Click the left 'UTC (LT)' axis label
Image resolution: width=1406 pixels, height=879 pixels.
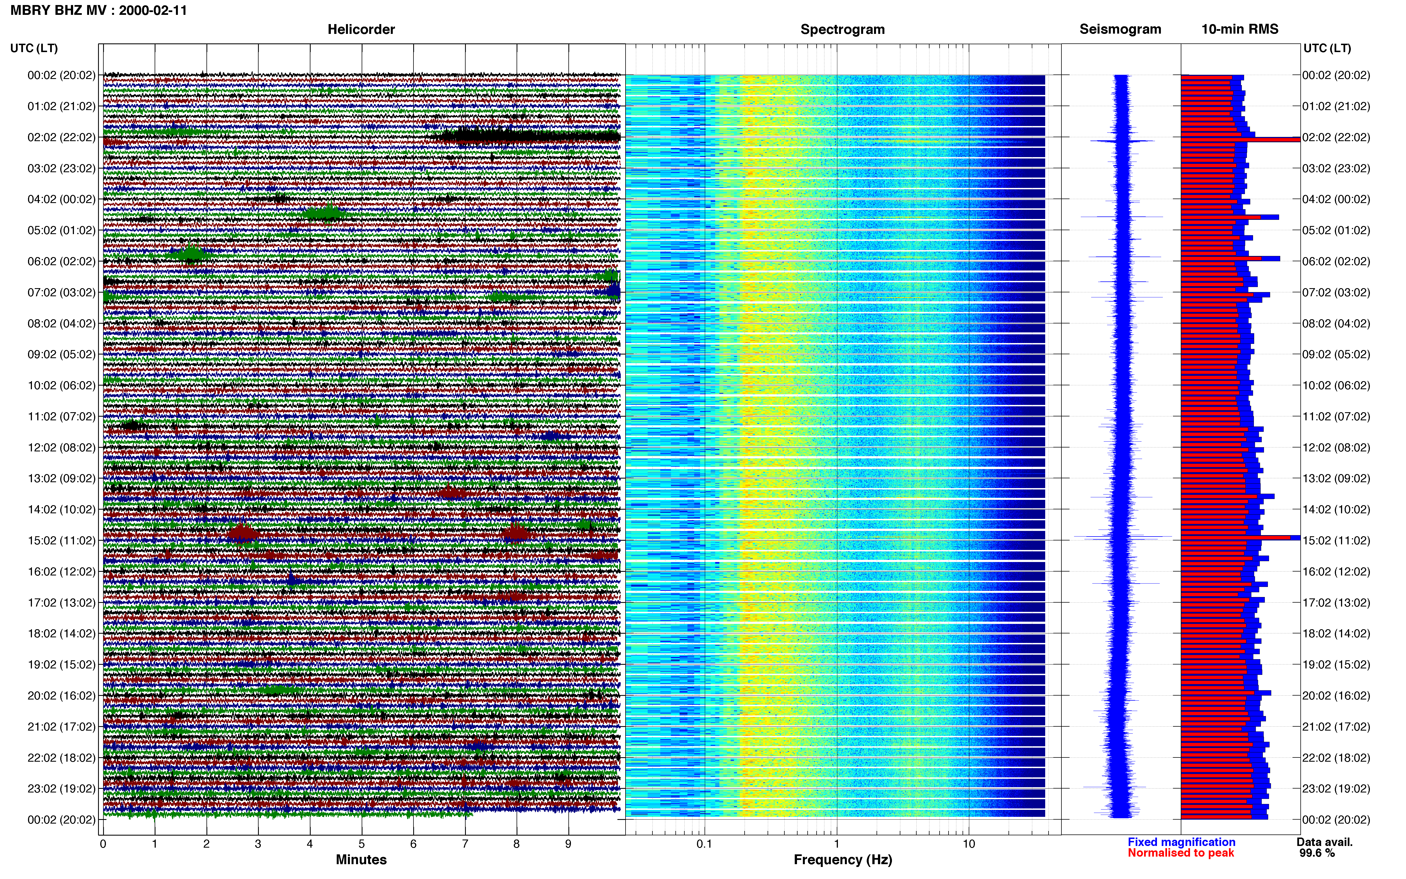click(x=34, y=48)
